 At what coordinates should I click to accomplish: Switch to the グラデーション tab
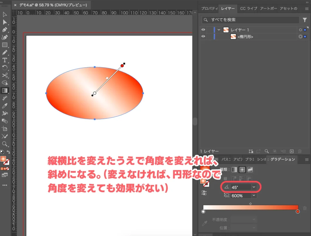point(282,159)
